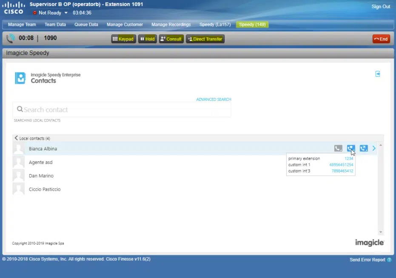This screenshot has height=278, width=396.
Task: Click the consult transfer icon for Bianca Albina
Action: [x=351, y=149]
